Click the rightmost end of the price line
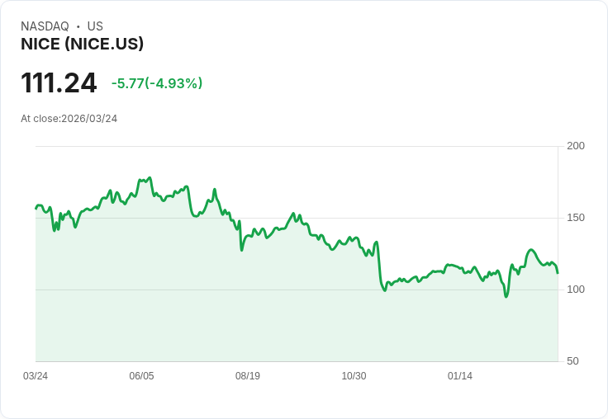Screen dimensions: 608x419 coord(558,272)
